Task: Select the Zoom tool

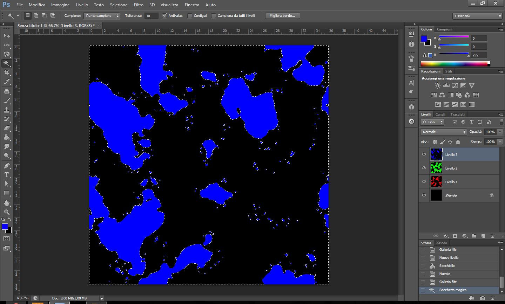Action: (x=7, y=212)
